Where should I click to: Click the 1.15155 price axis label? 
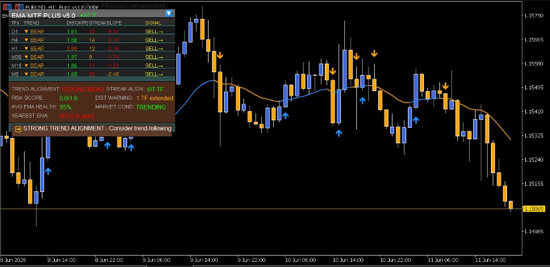533,183
